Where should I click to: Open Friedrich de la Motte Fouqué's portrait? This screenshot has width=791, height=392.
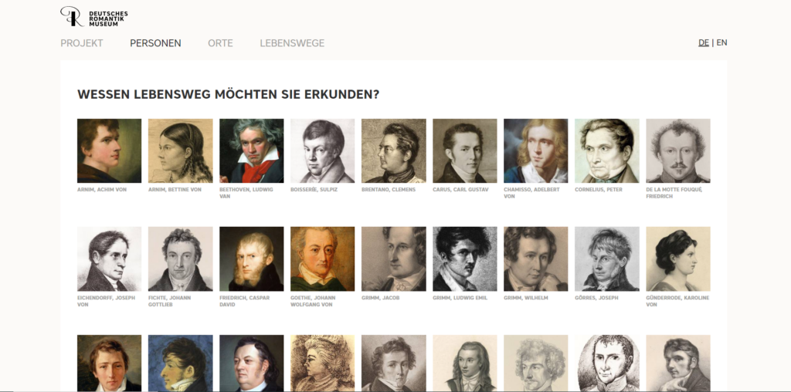click(x=678, y=150)
